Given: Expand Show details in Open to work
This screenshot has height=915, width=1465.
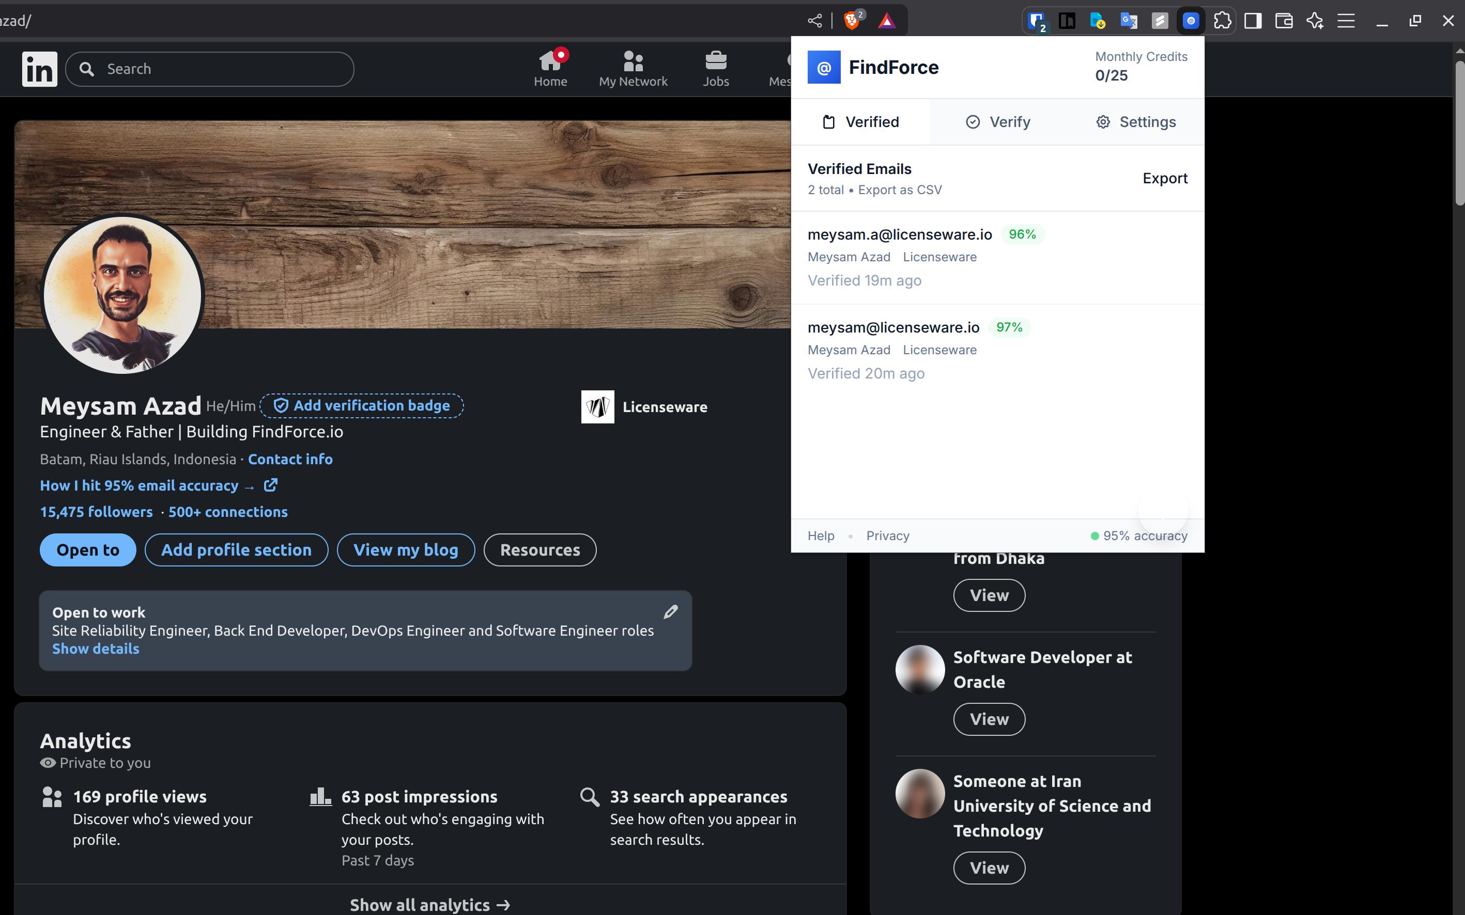Looking at the screenshot, I should coord(96,649).
